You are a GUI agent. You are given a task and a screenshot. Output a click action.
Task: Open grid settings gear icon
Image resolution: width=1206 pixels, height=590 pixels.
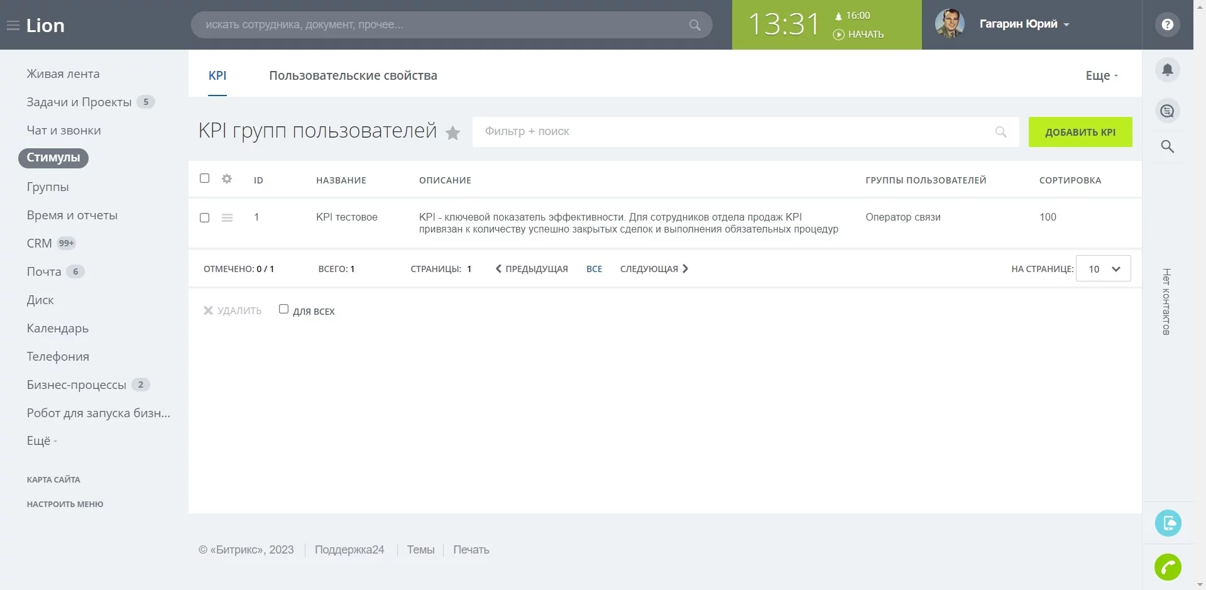pyautogui.click(x=227, y=179)
